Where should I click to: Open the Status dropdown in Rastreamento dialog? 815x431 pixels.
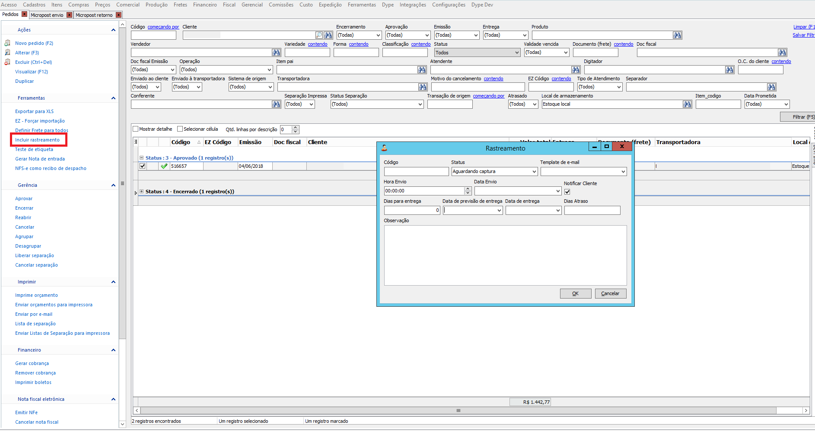click(534, 172)
